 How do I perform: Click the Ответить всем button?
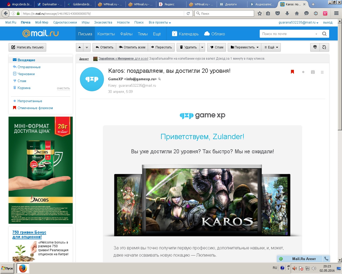(132, 47)
